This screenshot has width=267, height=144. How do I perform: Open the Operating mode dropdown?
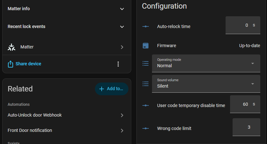(x=206, y=63)
